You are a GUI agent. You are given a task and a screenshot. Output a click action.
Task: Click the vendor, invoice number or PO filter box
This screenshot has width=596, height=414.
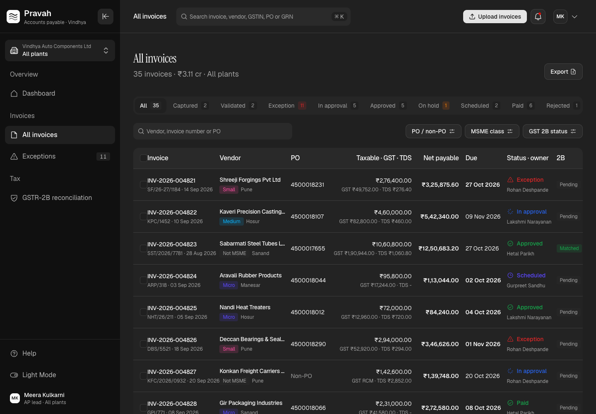(213, 131)
